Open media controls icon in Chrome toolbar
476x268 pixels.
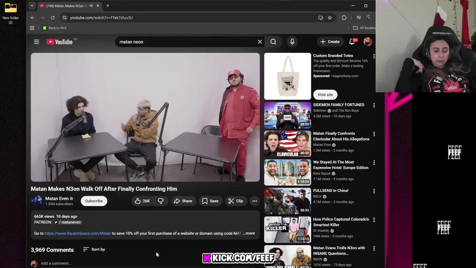pos(358,17)
